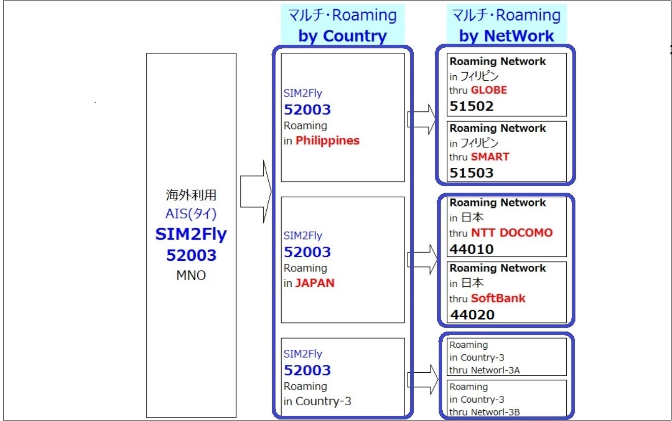This screenshot has height=421, width=672.
Task: Click the NTT DOCOMO 44010 network box
Action: pos(507,226)
